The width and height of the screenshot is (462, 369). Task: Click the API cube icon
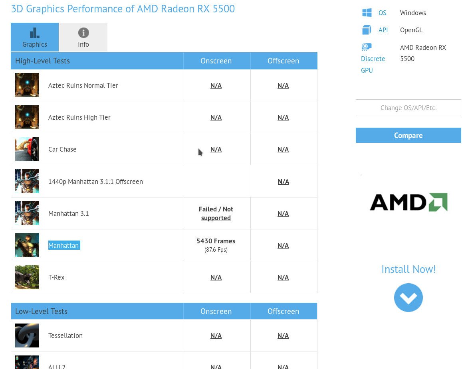(x=367, y=30)
